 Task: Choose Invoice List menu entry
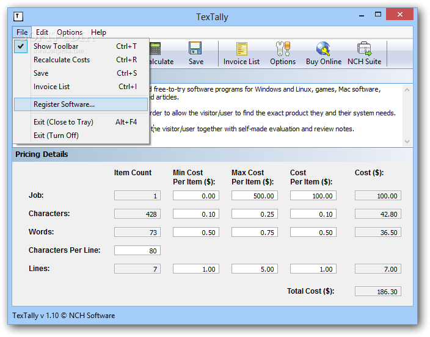(x=81, y=87)
